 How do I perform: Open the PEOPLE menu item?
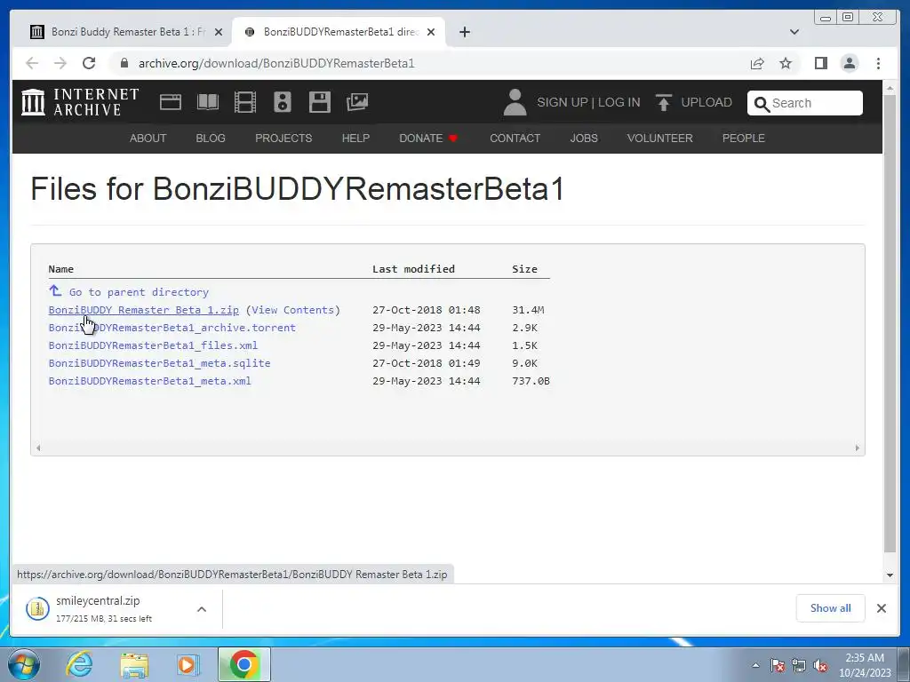tap(744, 138)
